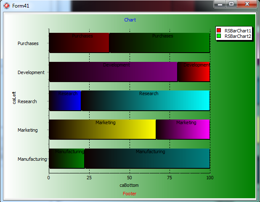Click the blue Chart title text
This screenshot has width=260, height=202.
[x=130, y=20]
